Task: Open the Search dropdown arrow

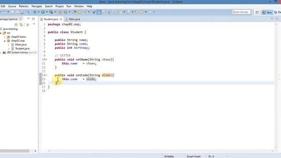Action: pyautogui.click(x=89, y=12)
